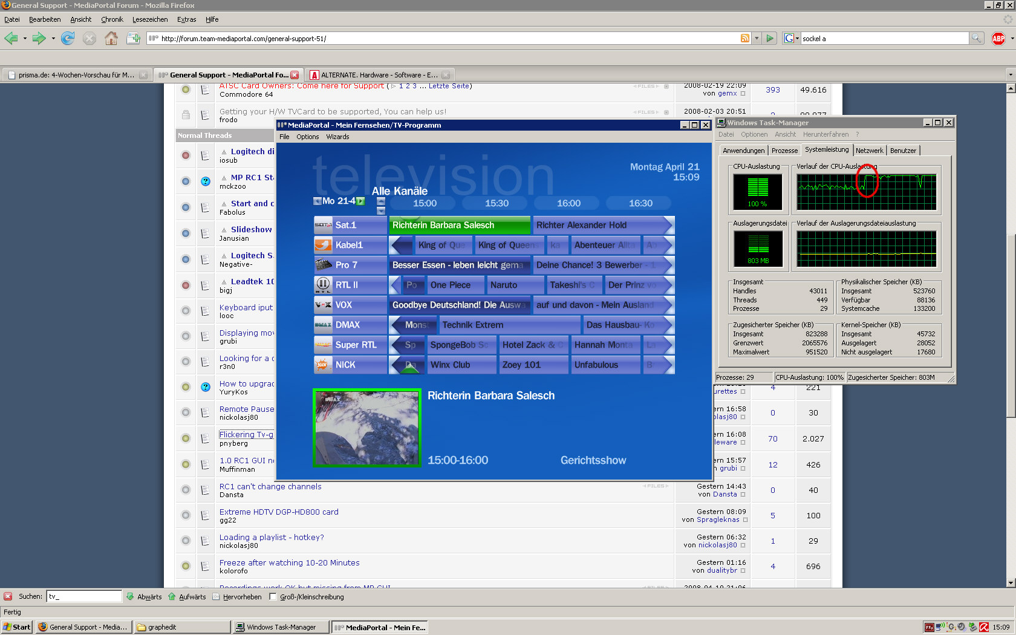The image size is (1016, 635).
Task: Open the Options menu in MediaPortal
Action: 307,137
